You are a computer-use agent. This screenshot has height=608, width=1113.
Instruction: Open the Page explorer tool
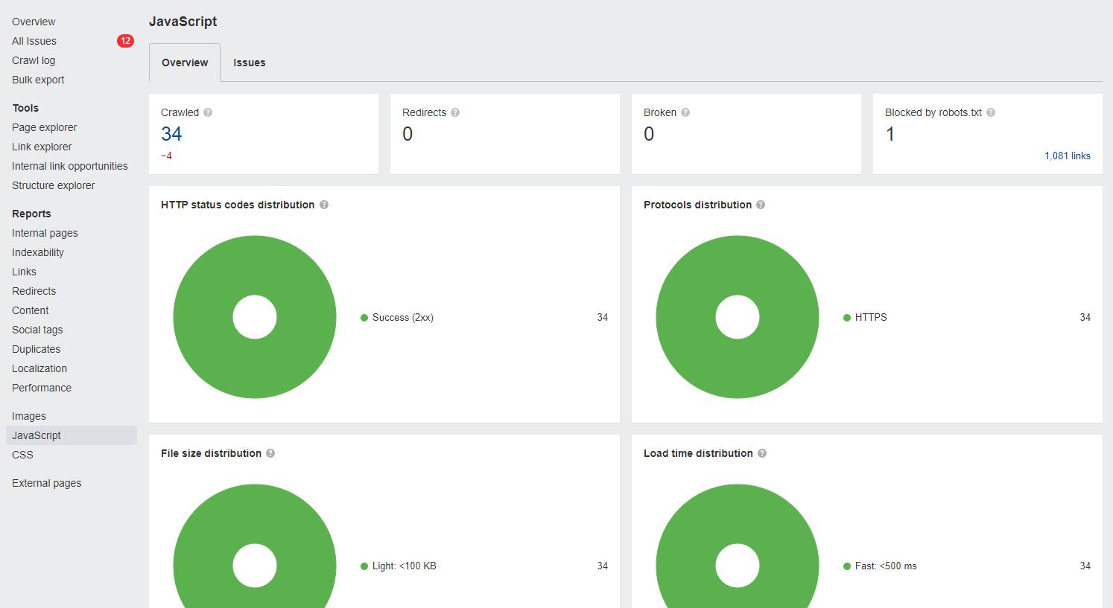pyautogui.click(x=45, y=127)
